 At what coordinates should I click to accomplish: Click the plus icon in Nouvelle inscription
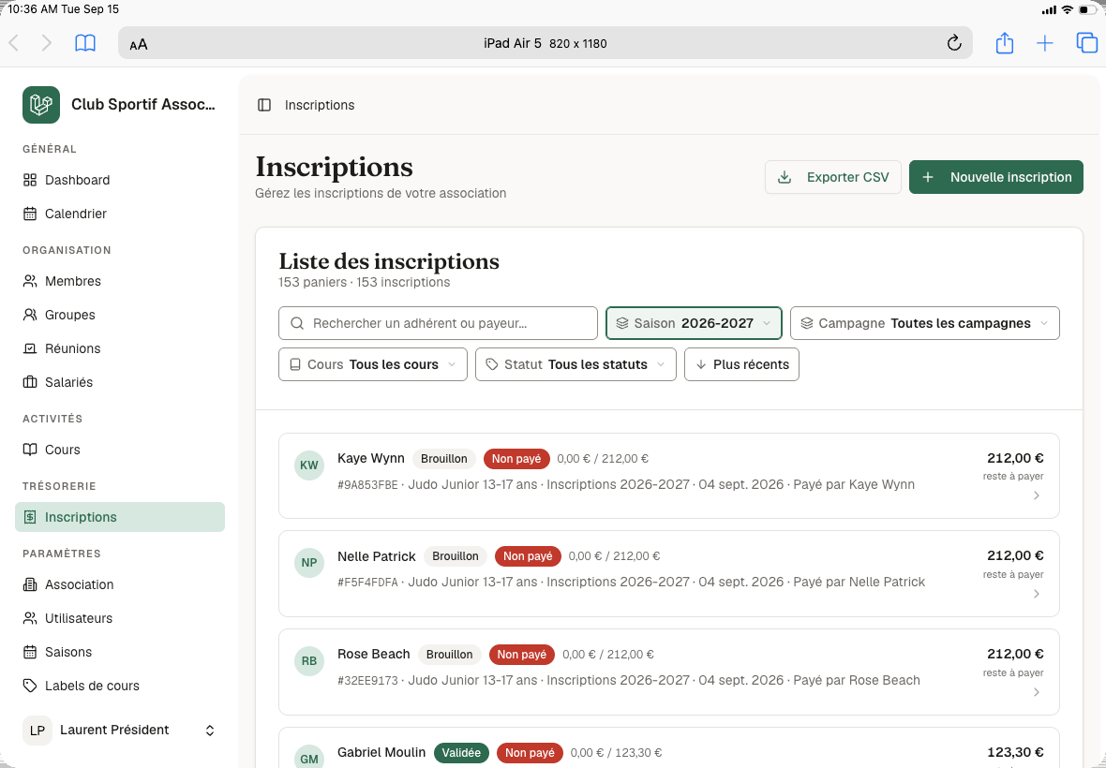[x=928, y=178]
